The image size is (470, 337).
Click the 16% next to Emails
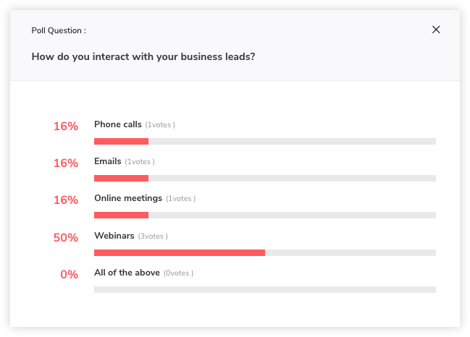coord(65,163)
